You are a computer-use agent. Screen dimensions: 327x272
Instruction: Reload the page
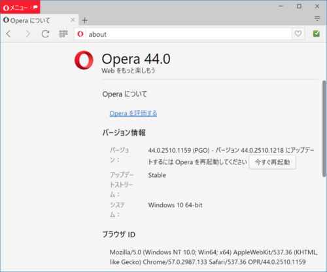tap(45, 34)
